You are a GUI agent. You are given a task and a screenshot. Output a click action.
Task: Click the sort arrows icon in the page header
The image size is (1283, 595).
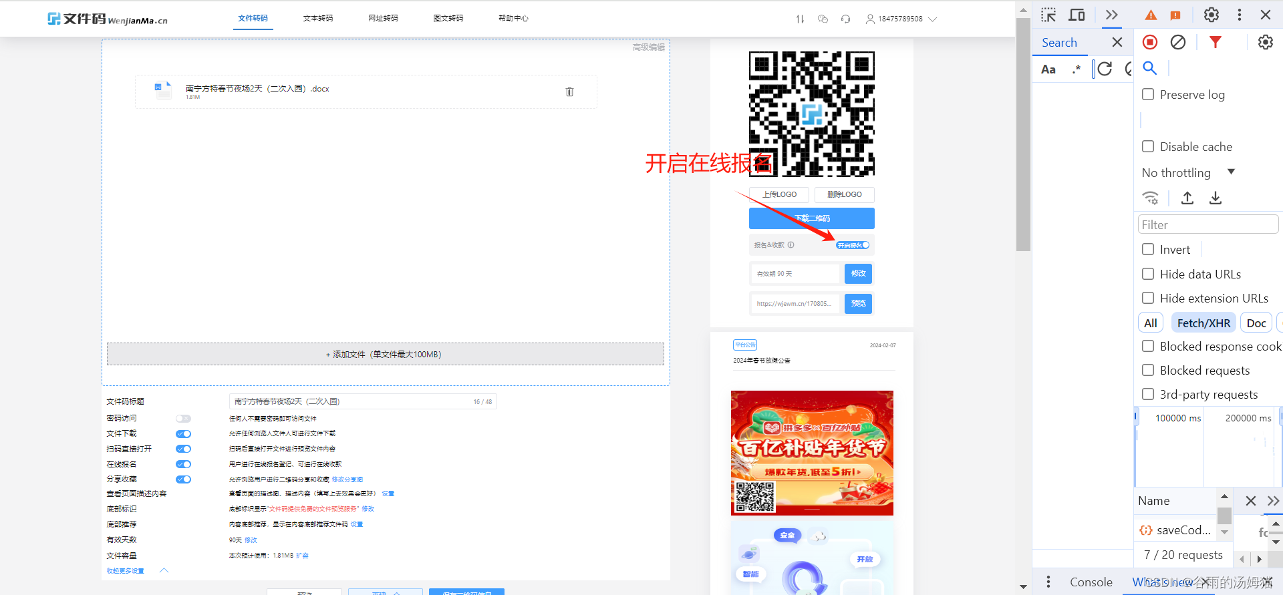coord(800,19)
